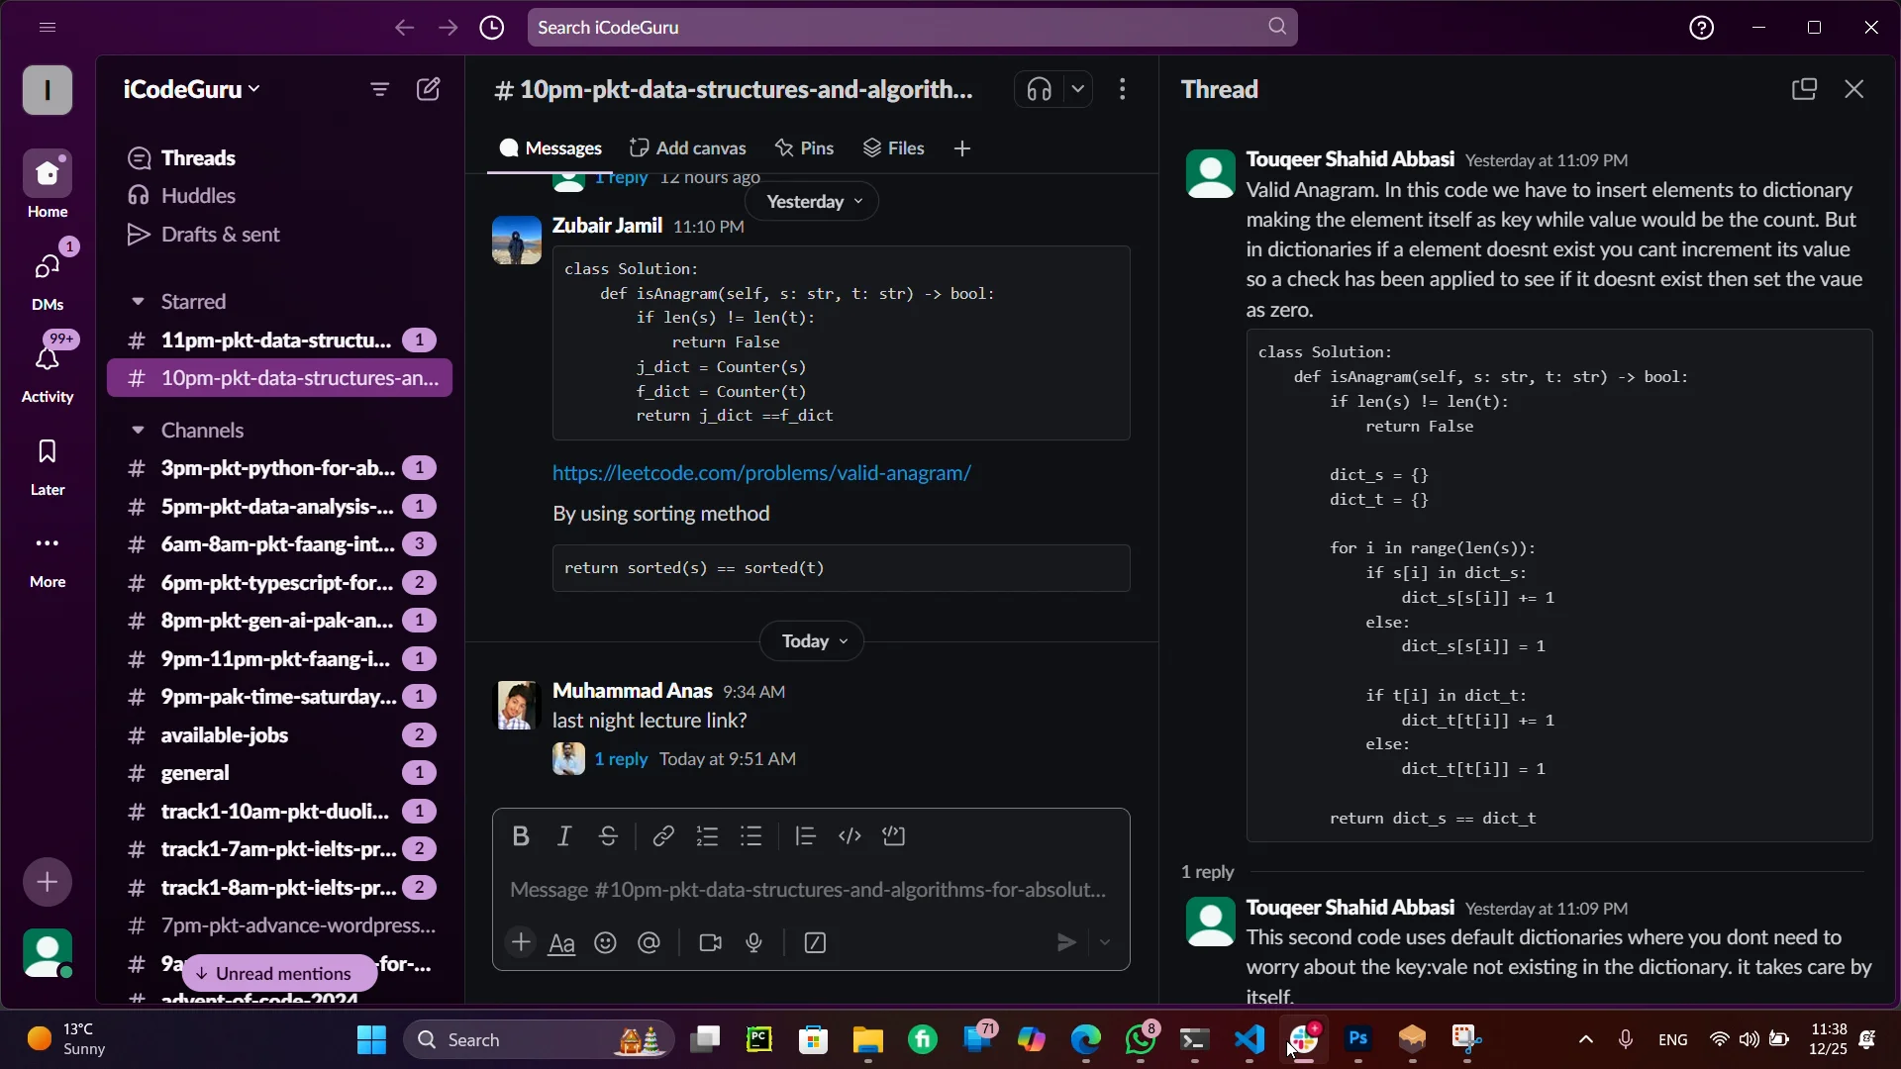
Task: Open the history clock icon
Action: pyautogui.click(x=492, y=28)
